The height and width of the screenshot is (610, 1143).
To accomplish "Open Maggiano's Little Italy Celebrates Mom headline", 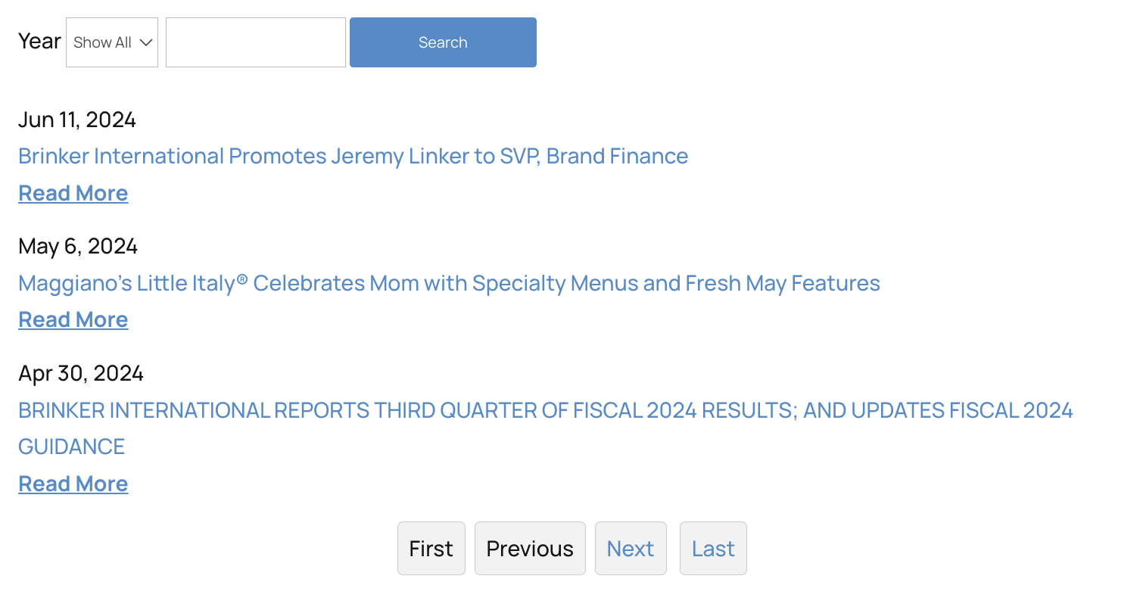I will [449, 283].
